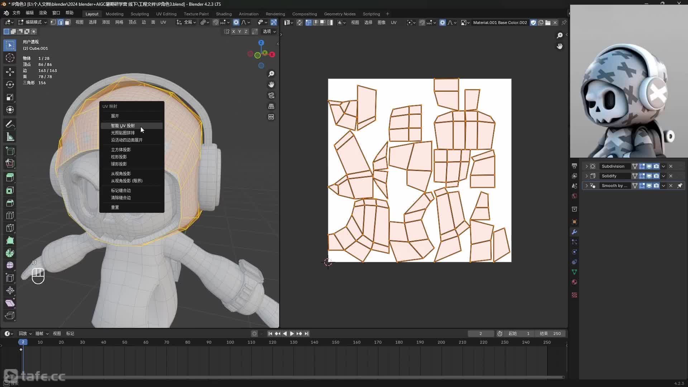Activate the Loop Cut tool
This screenshot has height=387, width=688.
click(x=10, y=215)
